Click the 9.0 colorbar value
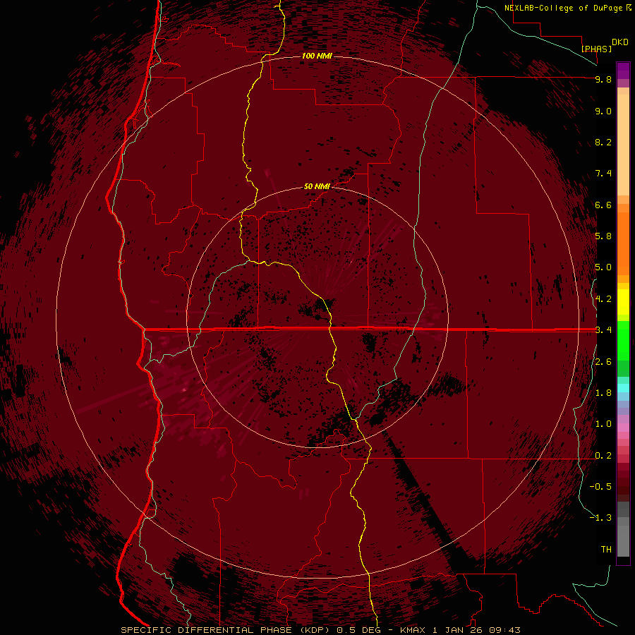This screenshot has width=635, height=635. (603, 111)
